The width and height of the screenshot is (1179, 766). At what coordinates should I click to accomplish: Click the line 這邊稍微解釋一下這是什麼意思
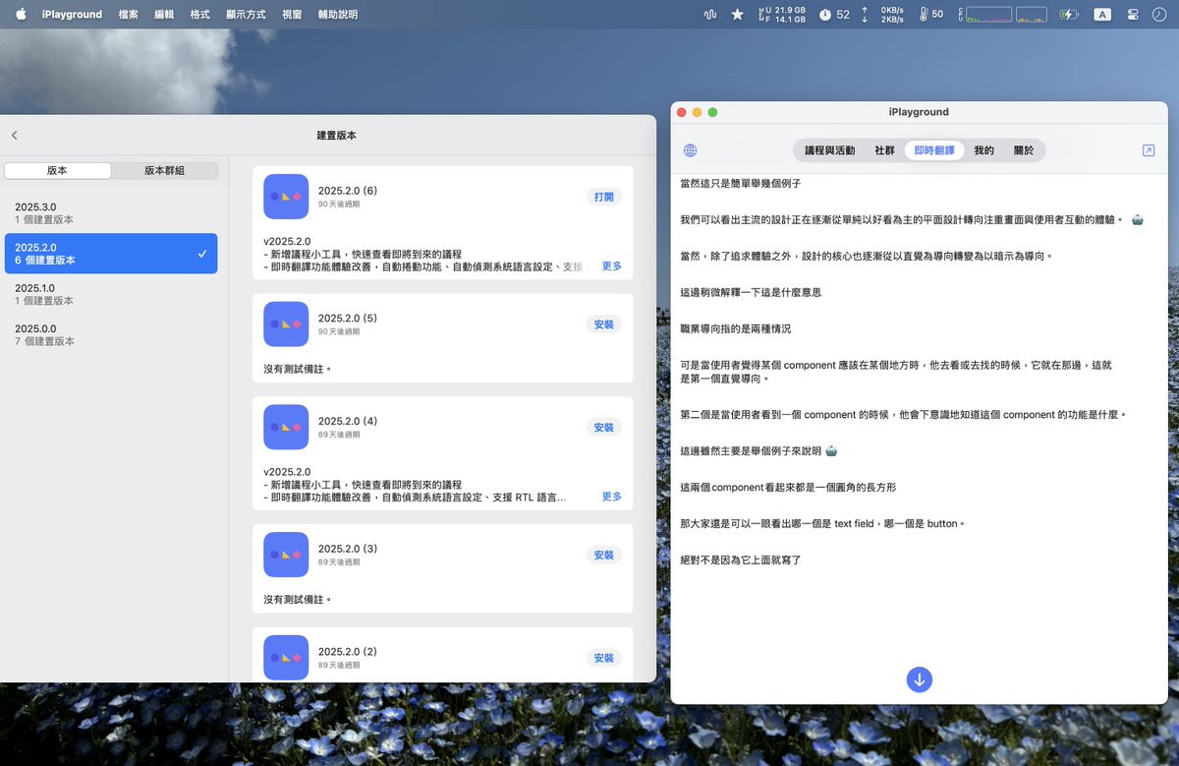(x=751, y=293)
